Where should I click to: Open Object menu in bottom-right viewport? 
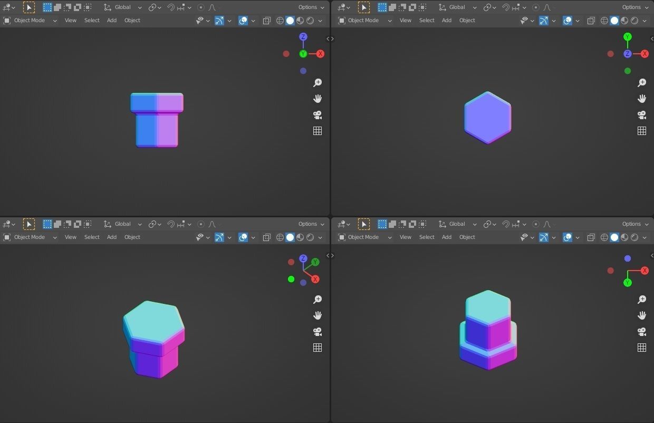pyautogui.click(x=467, y=237)
